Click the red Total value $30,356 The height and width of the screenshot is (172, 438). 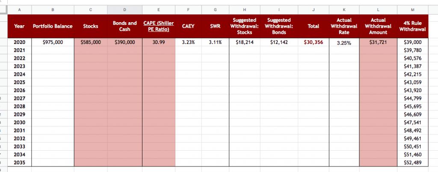314,42
